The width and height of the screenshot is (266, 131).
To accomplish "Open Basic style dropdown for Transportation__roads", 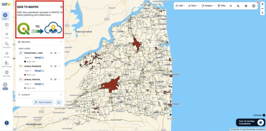I will pyautogui.click(x=28, y=57).
